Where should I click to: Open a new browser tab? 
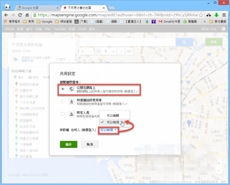tap(112, 8)
